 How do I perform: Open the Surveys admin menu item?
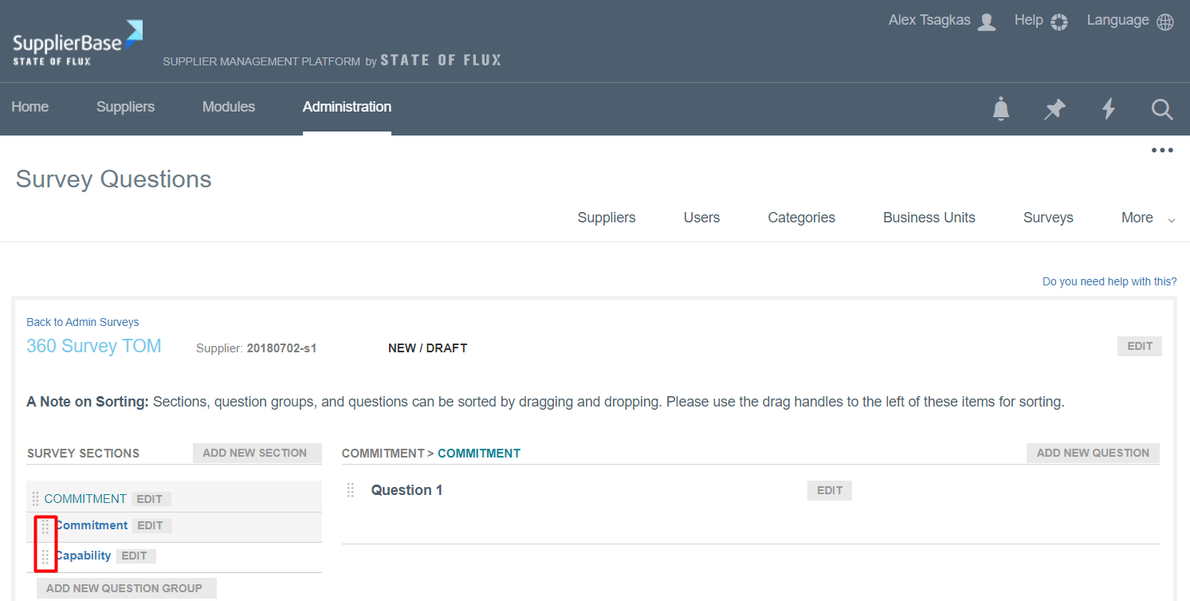(x=1047, y=218)
